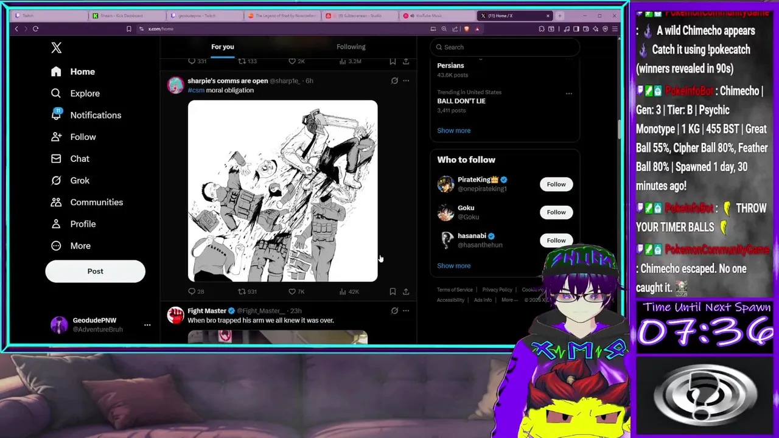
Task: Open the Follow people icon
Action: point(56,137)
